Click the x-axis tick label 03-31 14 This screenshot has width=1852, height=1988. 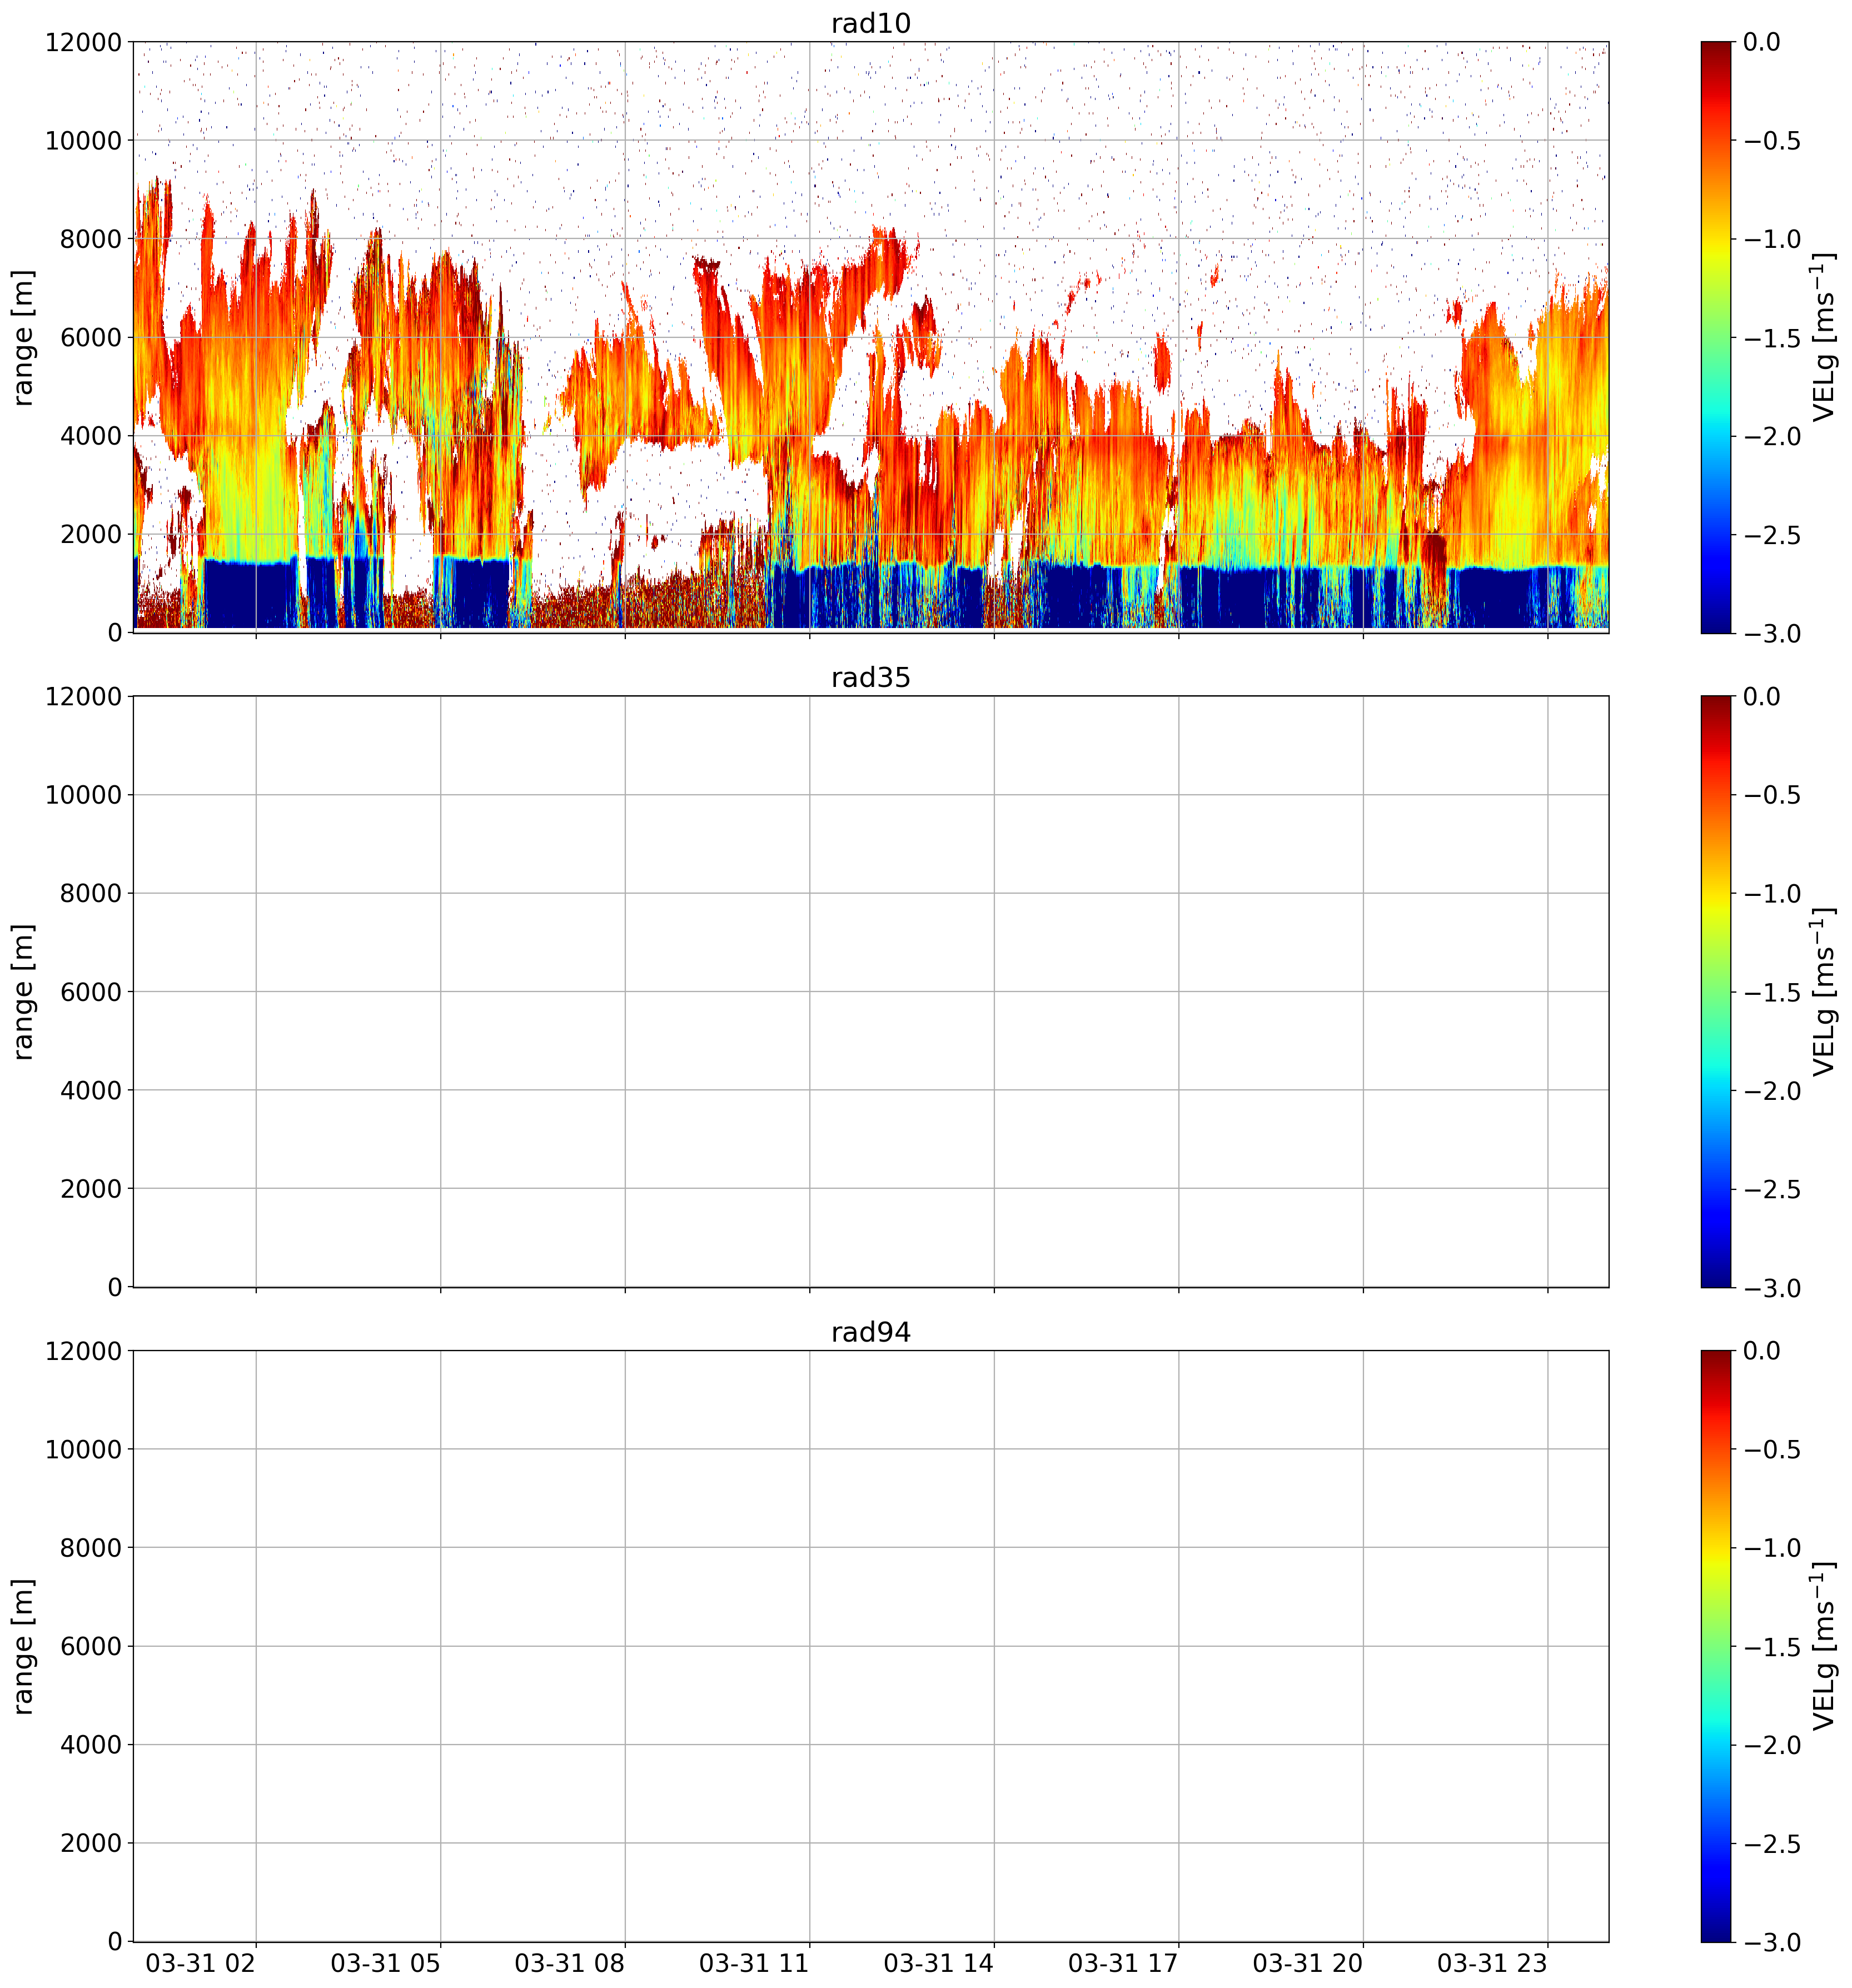tap(939, 1963)
